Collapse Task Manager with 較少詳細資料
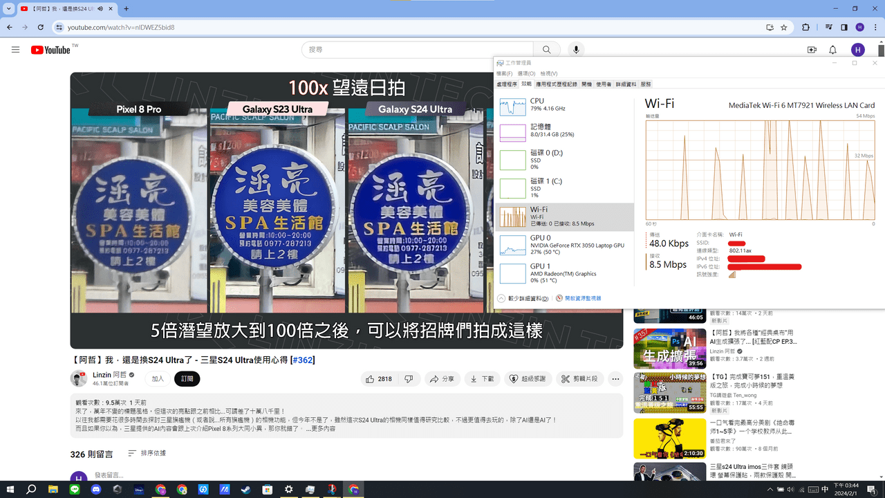 click(x=523, y=299)
